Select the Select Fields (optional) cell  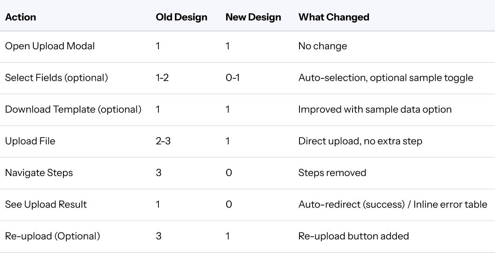(x=56, y=77)
